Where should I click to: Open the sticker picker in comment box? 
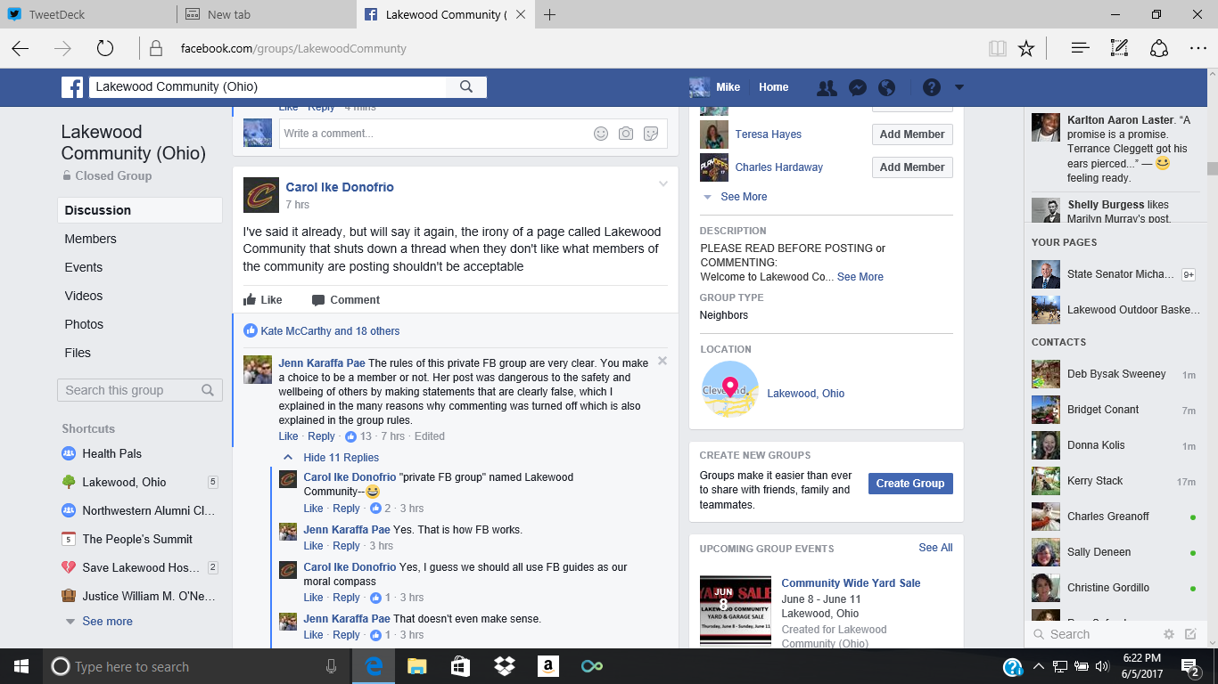pyautogui.click(x=651, y=134)
